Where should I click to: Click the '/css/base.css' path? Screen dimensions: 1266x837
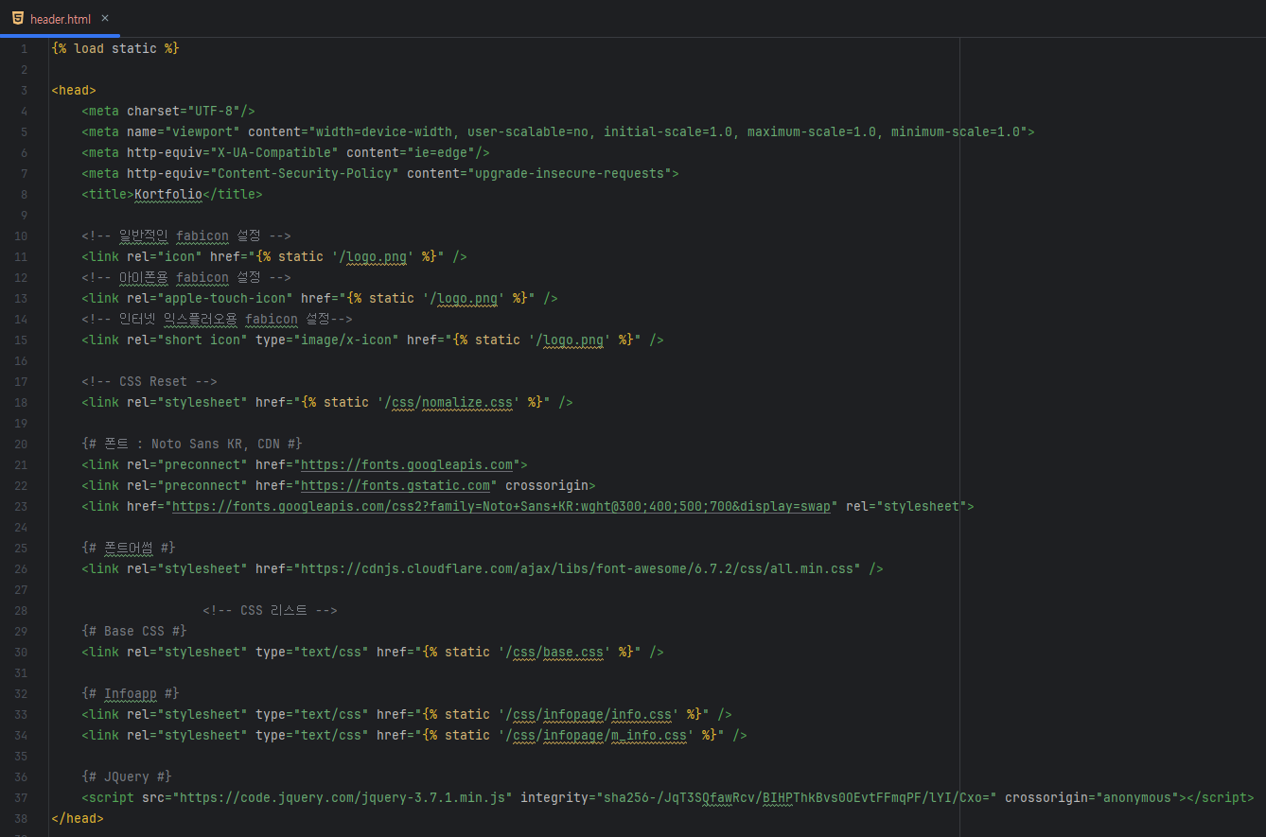click(554, 652)
